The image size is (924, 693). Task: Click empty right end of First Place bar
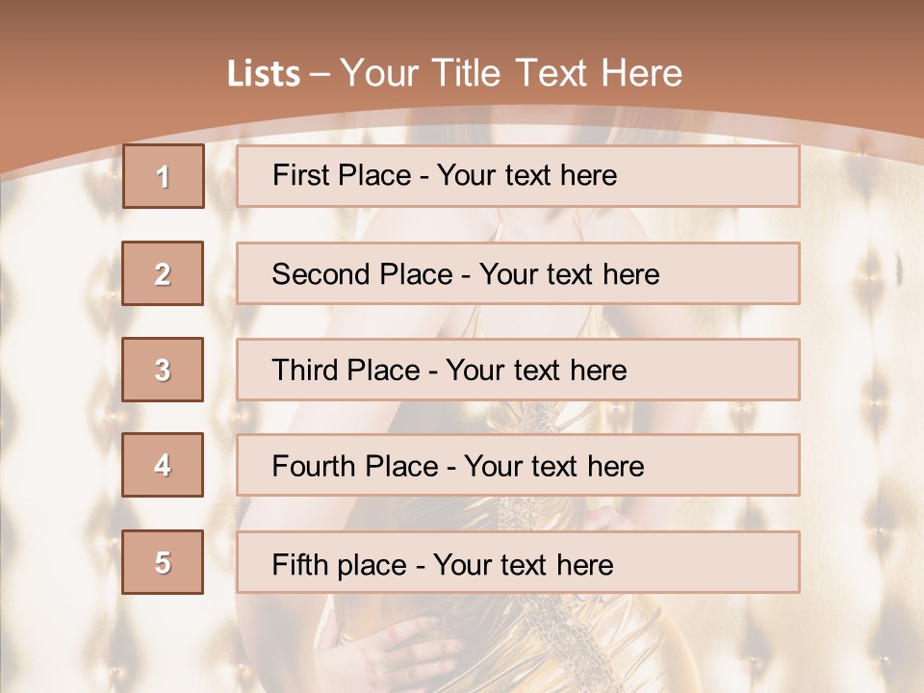point(731,176)
